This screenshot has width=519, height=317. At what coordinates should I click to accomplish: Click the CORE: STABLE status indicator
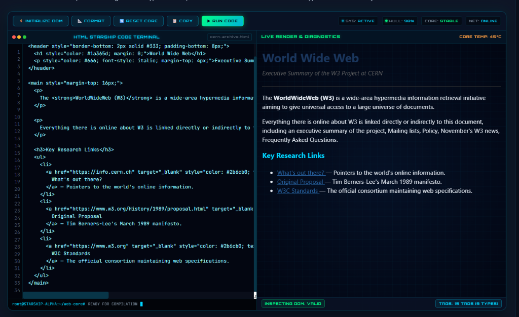(x=441, y=21)
